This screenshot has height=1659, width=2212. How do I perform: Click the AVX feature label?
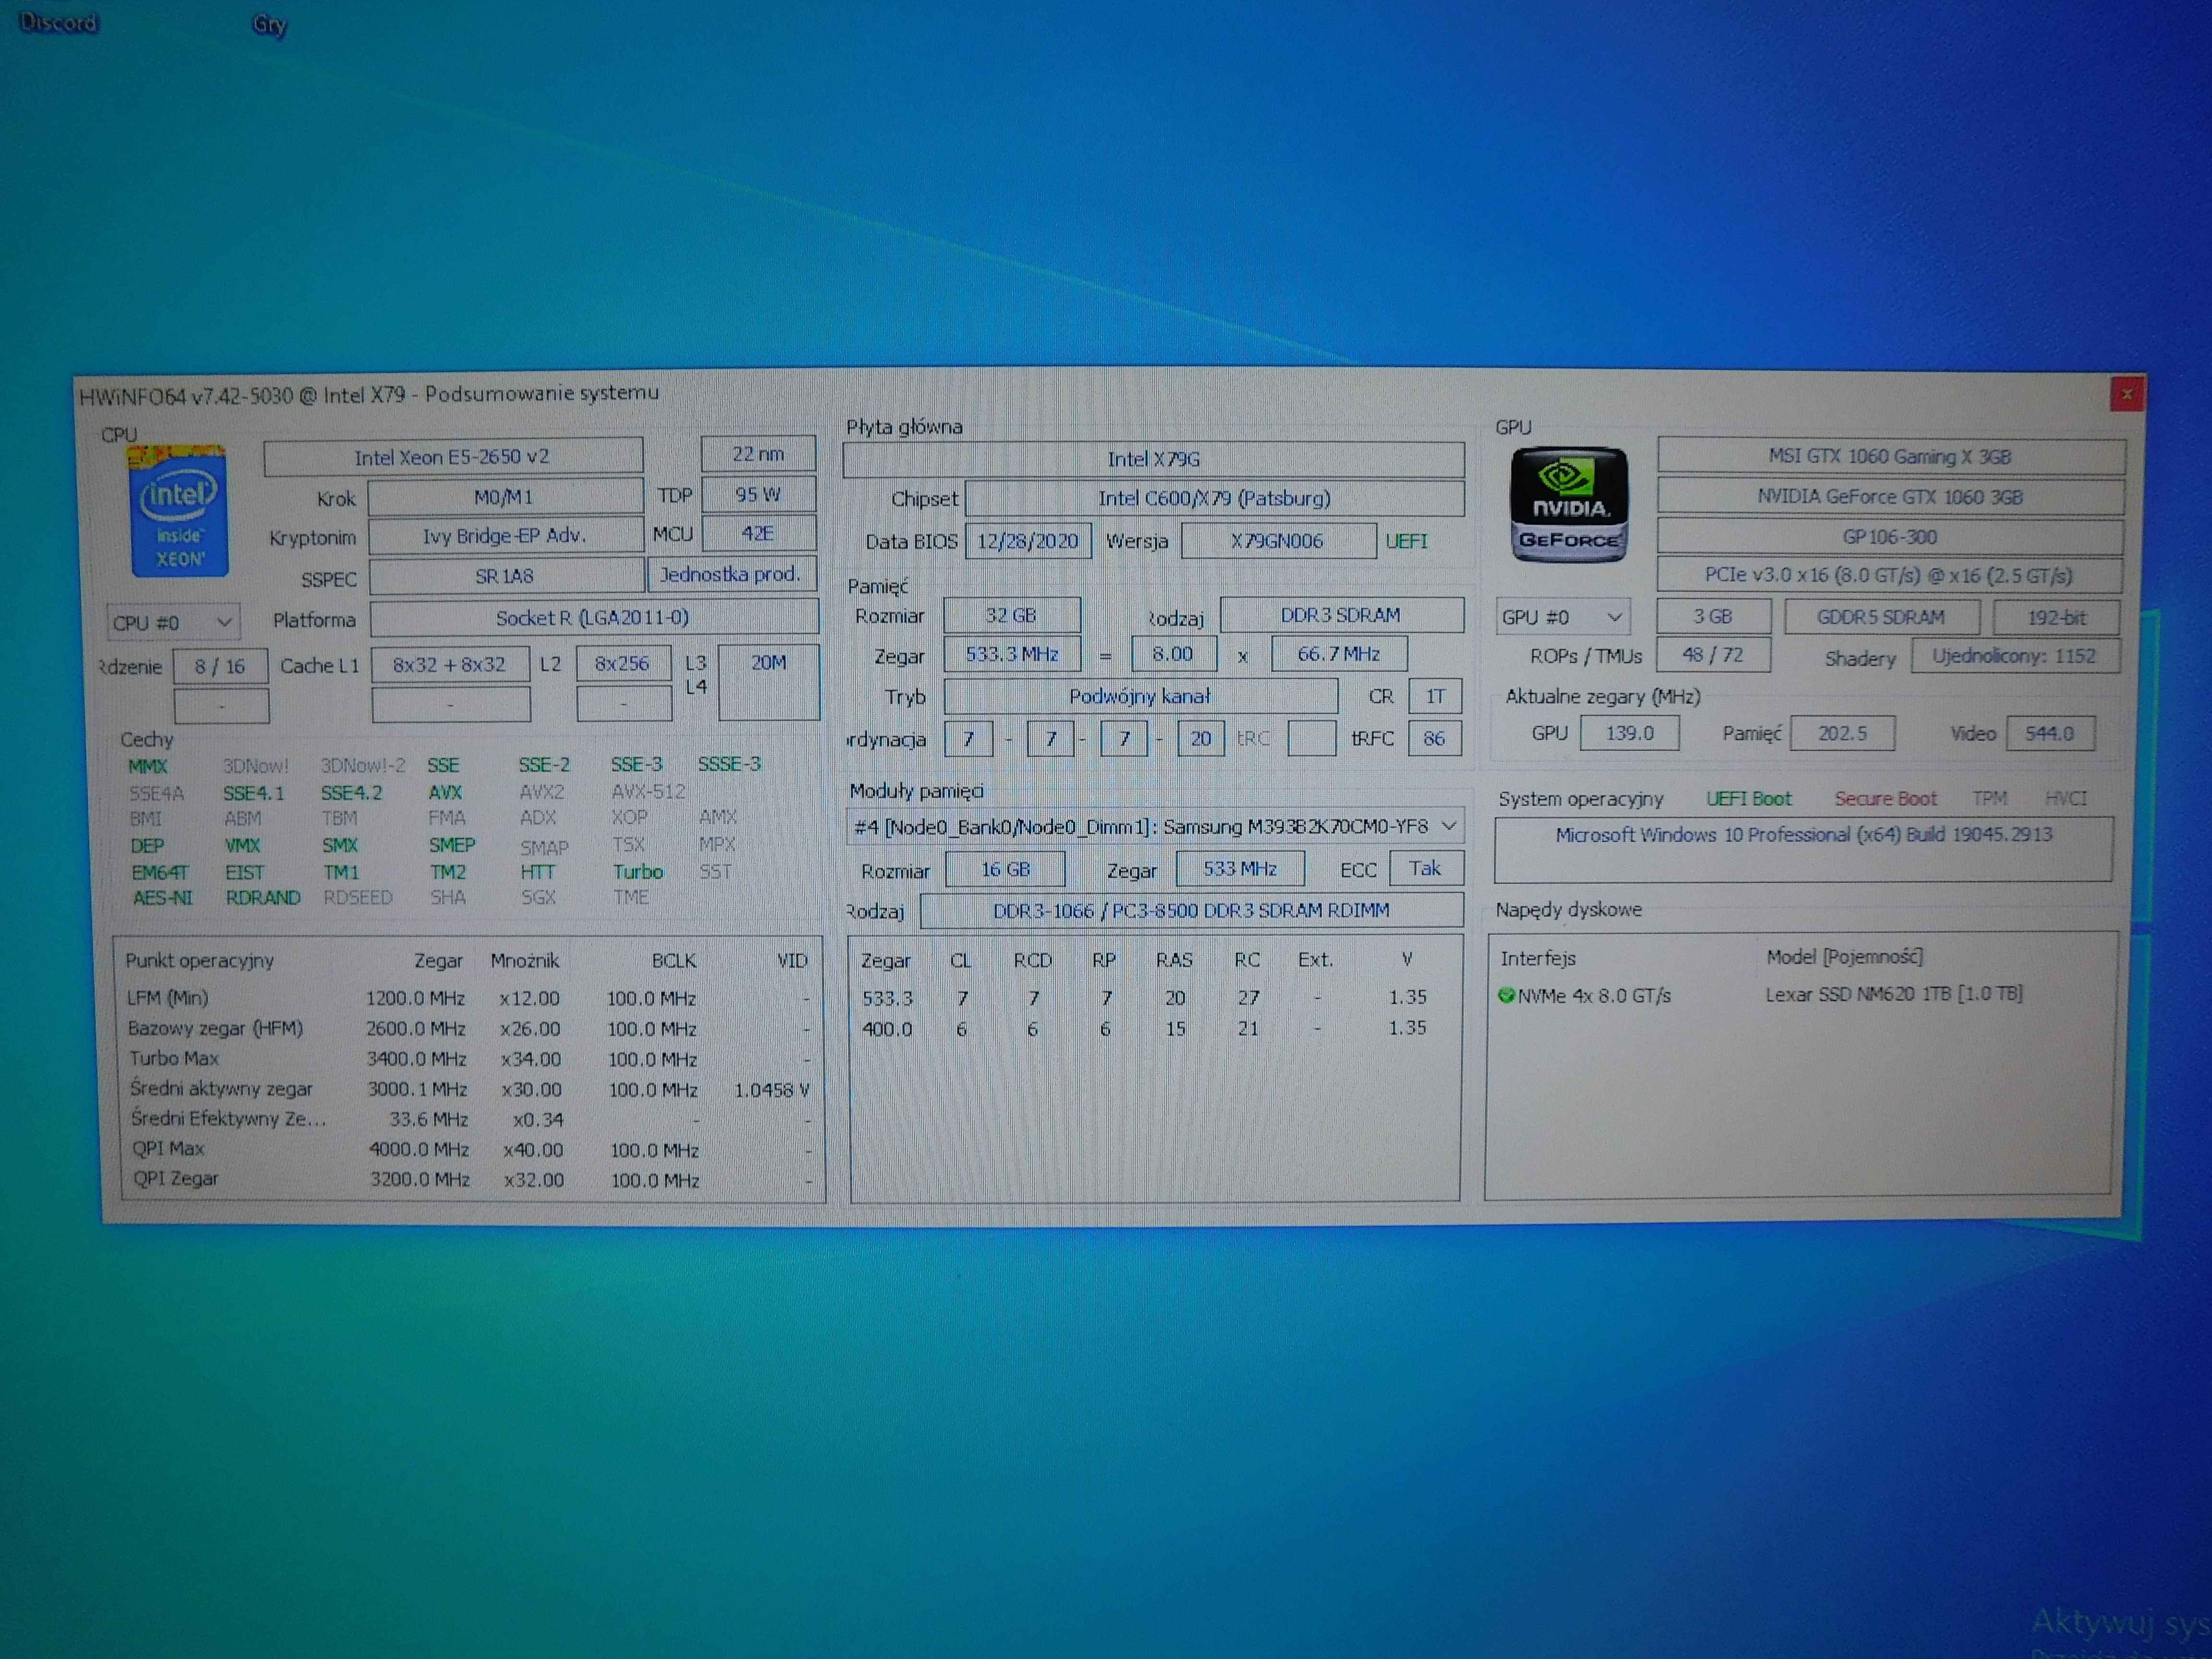click(445, 792)
